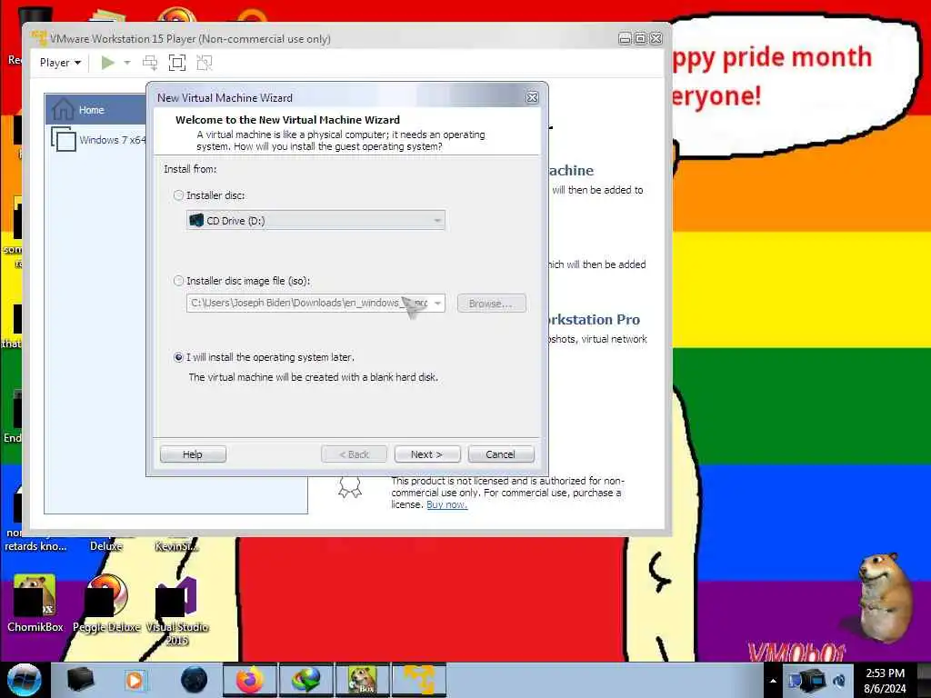
Task: Click the Home house icon in sidebar
Action: click(63, 109)
